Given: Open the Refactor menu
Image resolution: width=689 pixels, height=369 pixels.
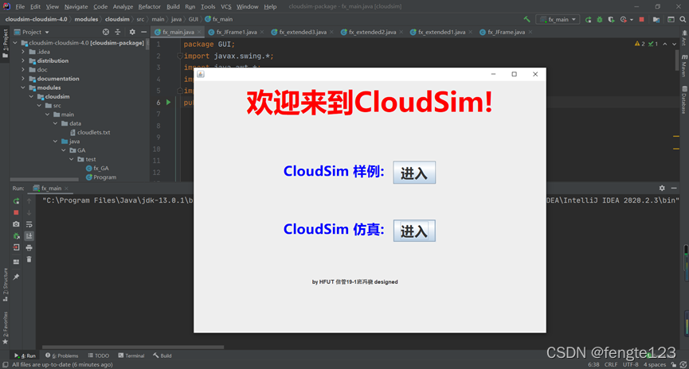Looking at the screenshot, I should click(150, 6).
